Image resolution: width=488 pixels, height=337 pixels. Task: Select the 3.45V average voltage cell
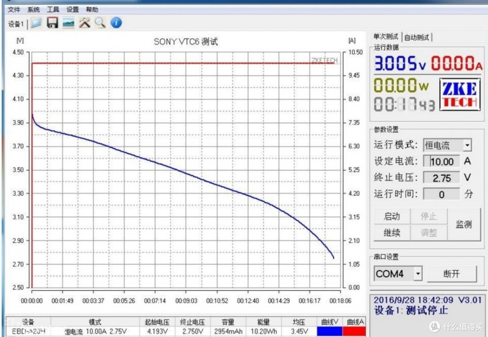click(x=299, y=332)
